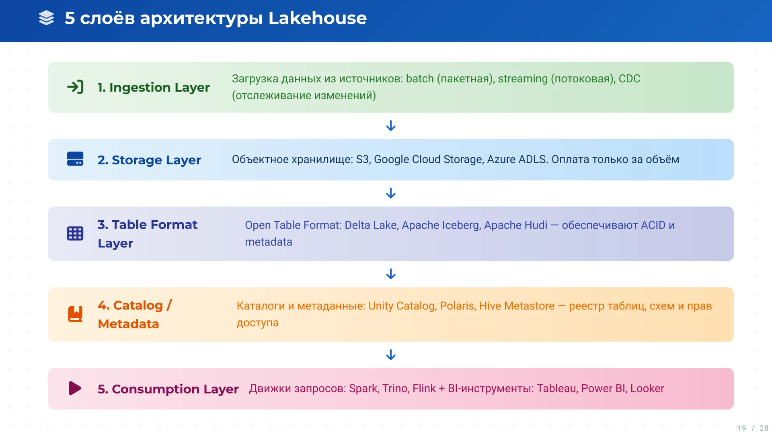Select the '3. Table Format Layer' heading
Image resolution: width=772 pixels, height=434 pixels.
[147, 233]
